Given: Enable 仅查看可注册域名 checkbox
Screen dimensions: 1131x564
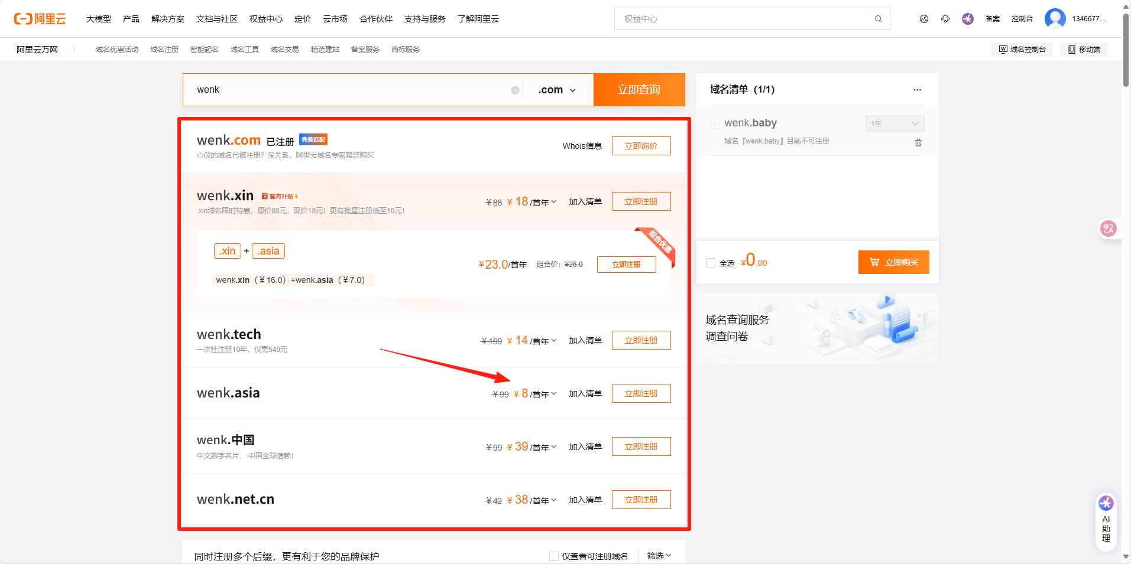Looking at the screenshot, I should point(554,556).
